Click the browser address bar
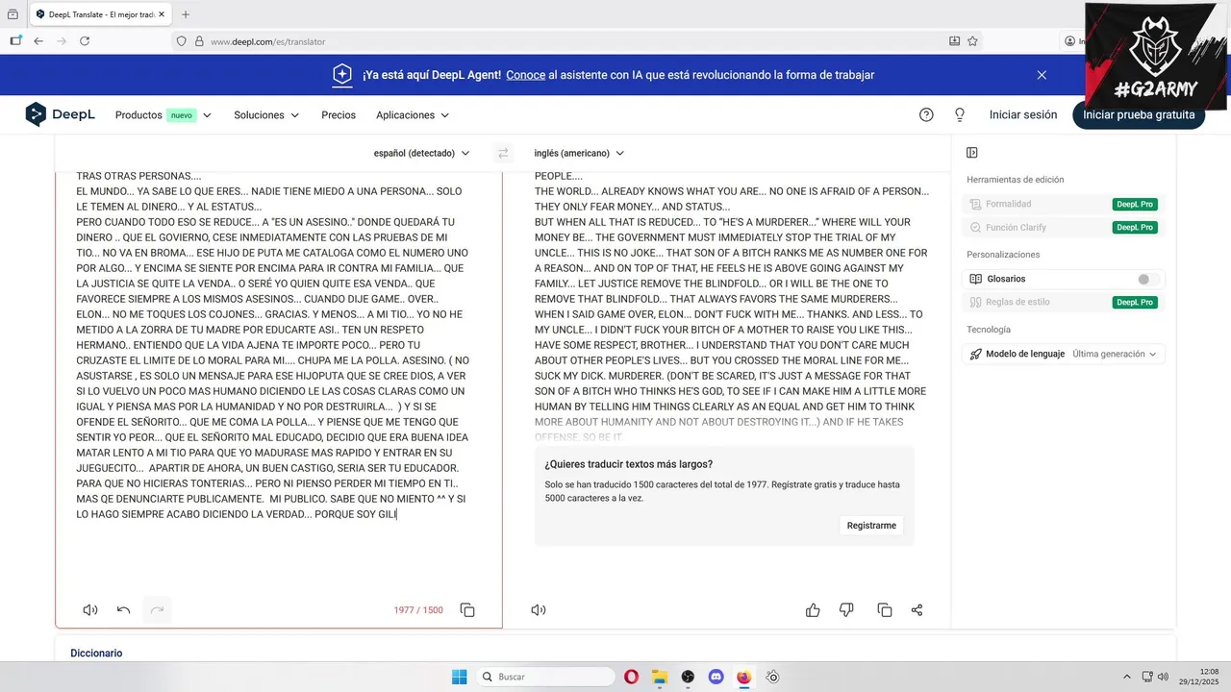Viewport: 1231px width, 692px height. click(577, 41)
